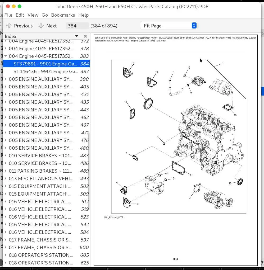
Task: Open the Index sidebar selector dropdown arrow
Action: coord(77,36)
